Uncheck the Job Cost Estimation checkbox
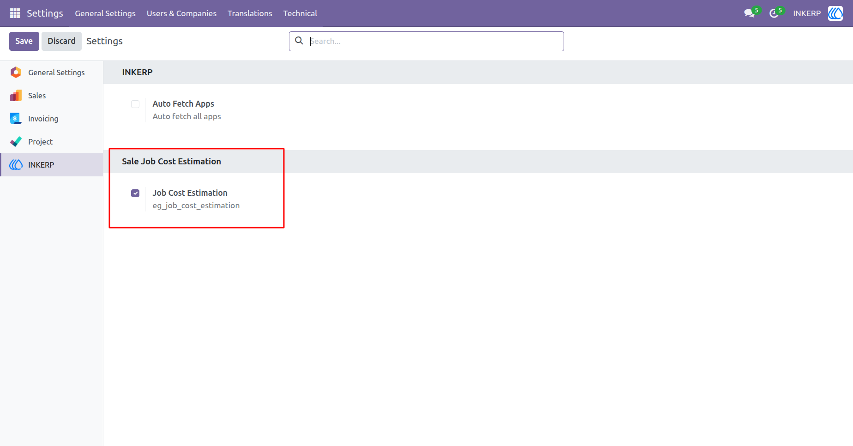 coord(135,193)
